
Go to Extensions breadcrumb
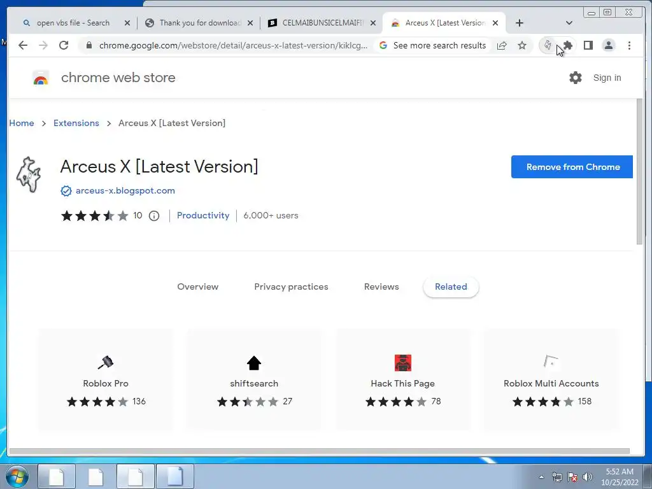click(76, 123)
